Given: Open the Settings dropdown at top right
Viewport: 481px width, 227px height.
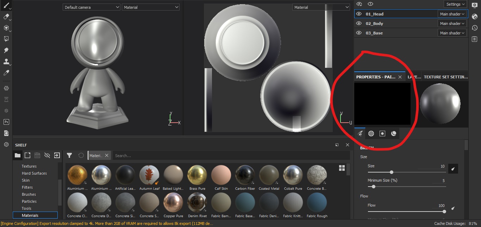Looking at the screenshot, I should (455, 4).
